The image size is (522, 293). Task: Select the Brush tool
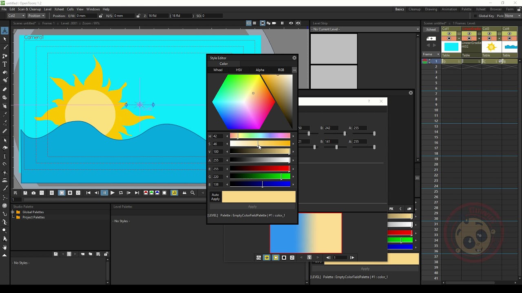[5, 48]
